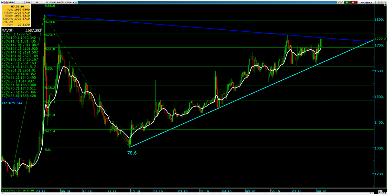The width and height of the screenshot is (388, 195).
Task: Click the T2(%0.):1299.521 level label
Action: [x=16, y=34]
